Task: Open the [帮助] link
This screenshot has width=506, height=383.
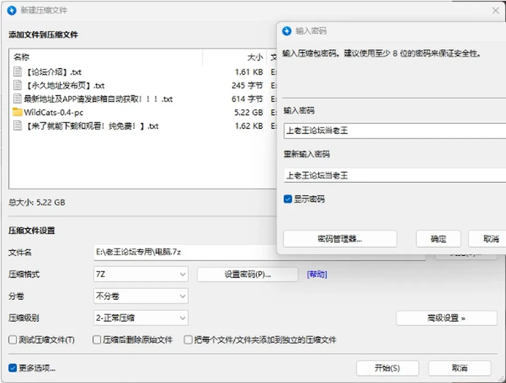Action: pos(317,274)
